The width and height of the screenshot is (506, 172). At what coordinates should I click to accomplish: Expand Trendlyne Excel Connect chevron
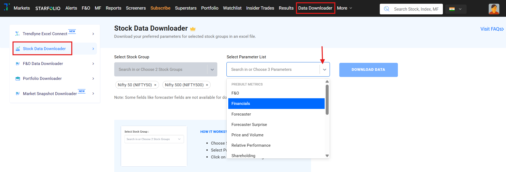[x=93, y=34]
